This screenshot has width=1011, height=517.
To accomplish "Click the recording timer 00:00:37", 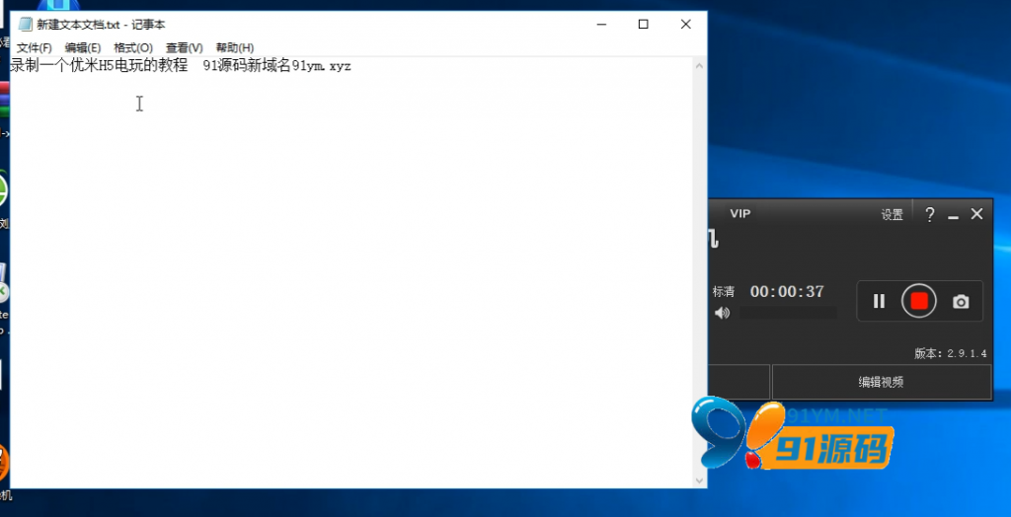I will (x=787, y=291).
